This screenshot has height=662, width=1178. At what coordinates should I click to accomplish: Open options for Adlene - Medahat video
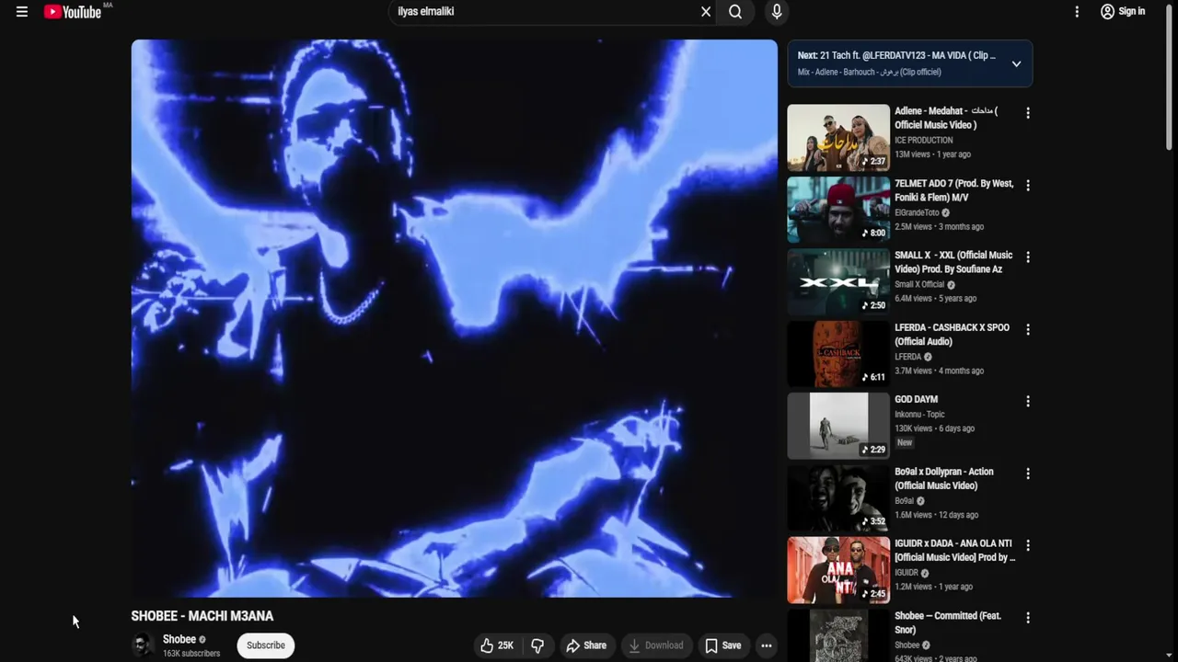(1028, 113)
